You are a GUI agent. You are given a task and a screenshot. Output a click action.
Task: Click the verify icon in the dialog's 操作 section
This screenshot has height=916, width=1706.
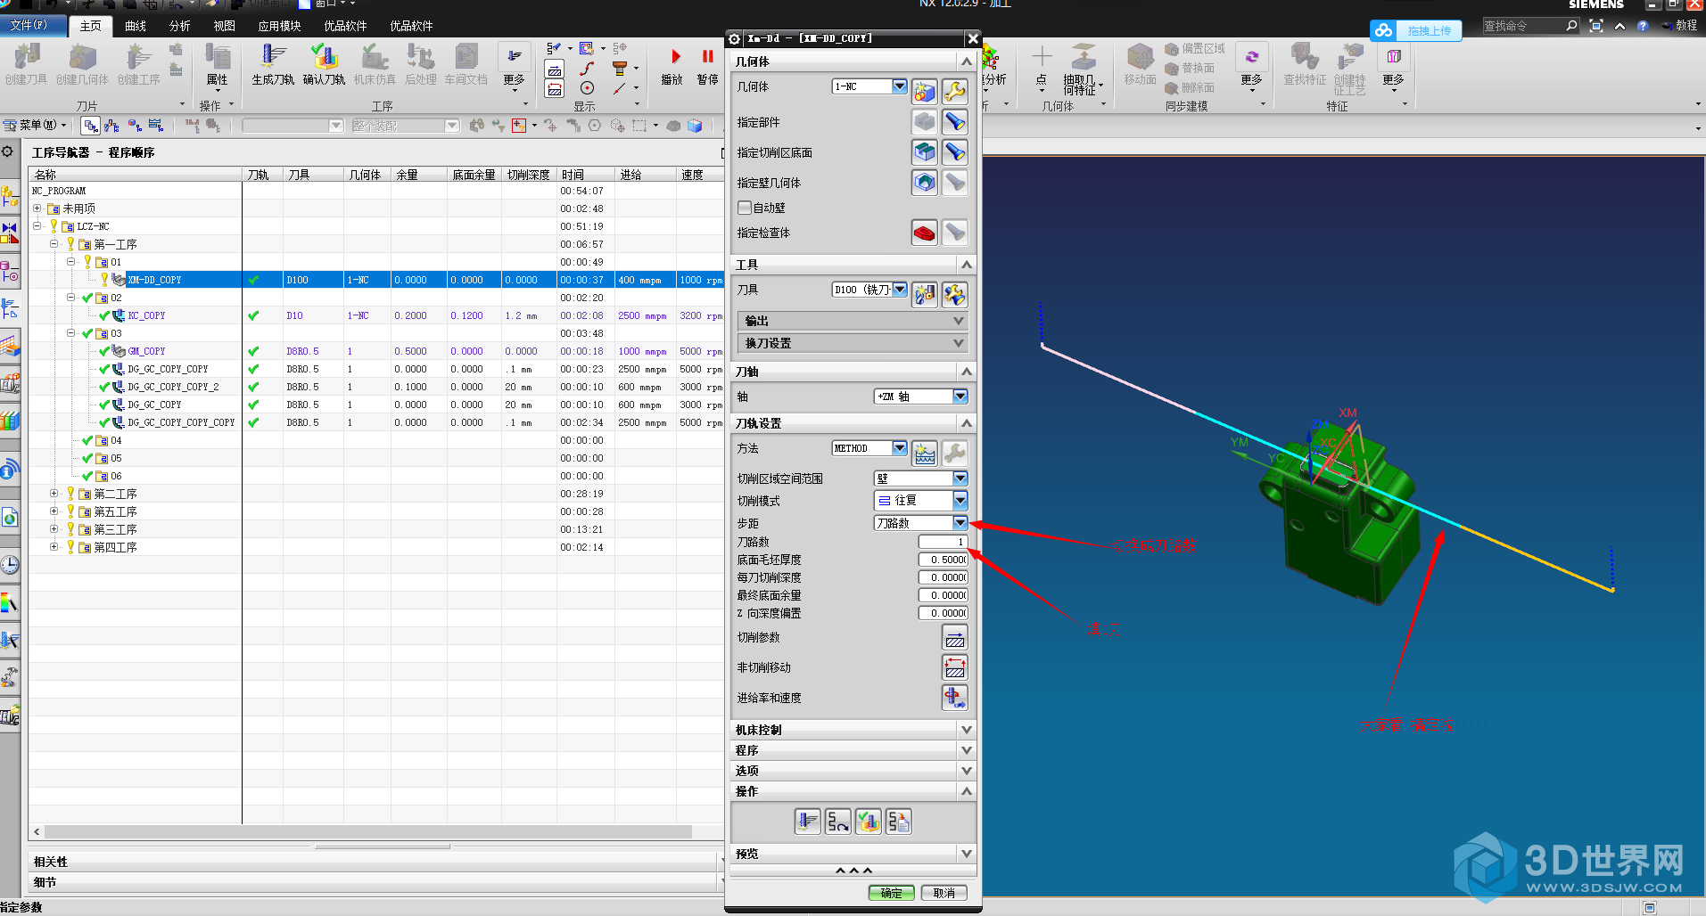(869, 822)
